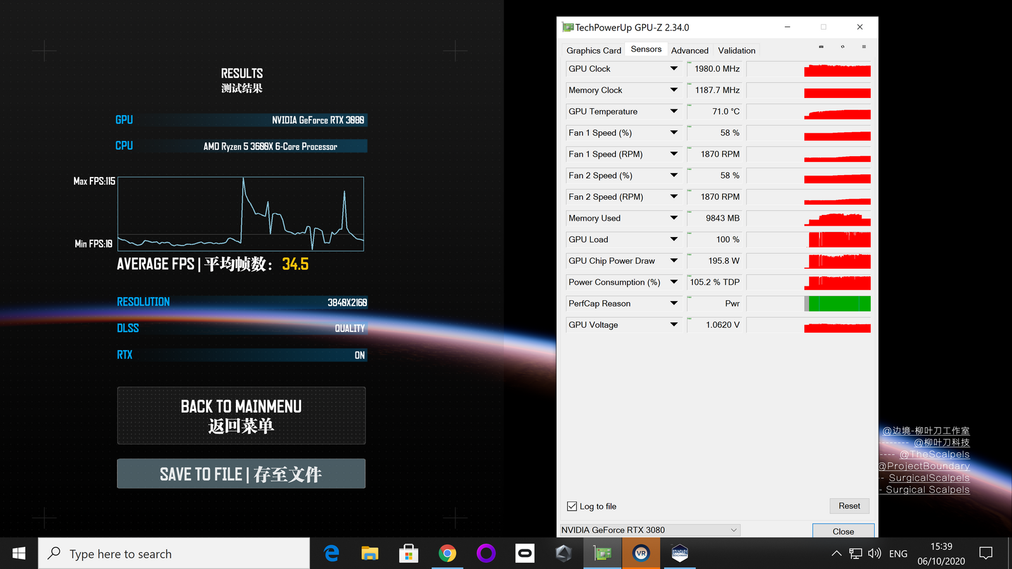Open Oculus app from taskbar
This screenshot has height=569, width=1012.
point(525,554)
